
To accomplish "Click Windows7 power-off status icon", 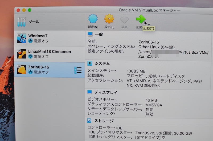I will point(30,41).
